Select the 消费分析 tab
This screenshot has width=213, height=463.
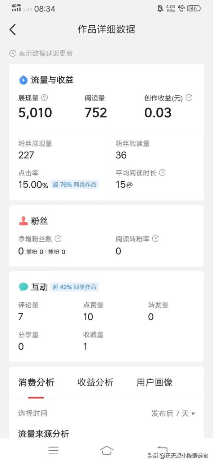pyautogui.click(x=36, y=382)
